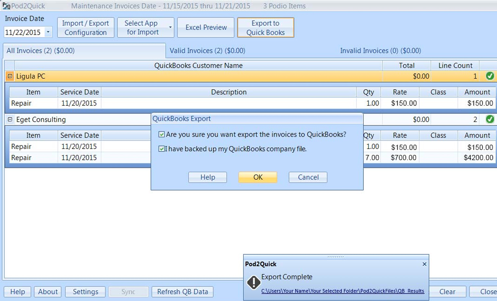The height and width of the screenshot is (301, 497).
Task: Click the Pod2Quick app icon in title bar
Action: click(6, 6)
